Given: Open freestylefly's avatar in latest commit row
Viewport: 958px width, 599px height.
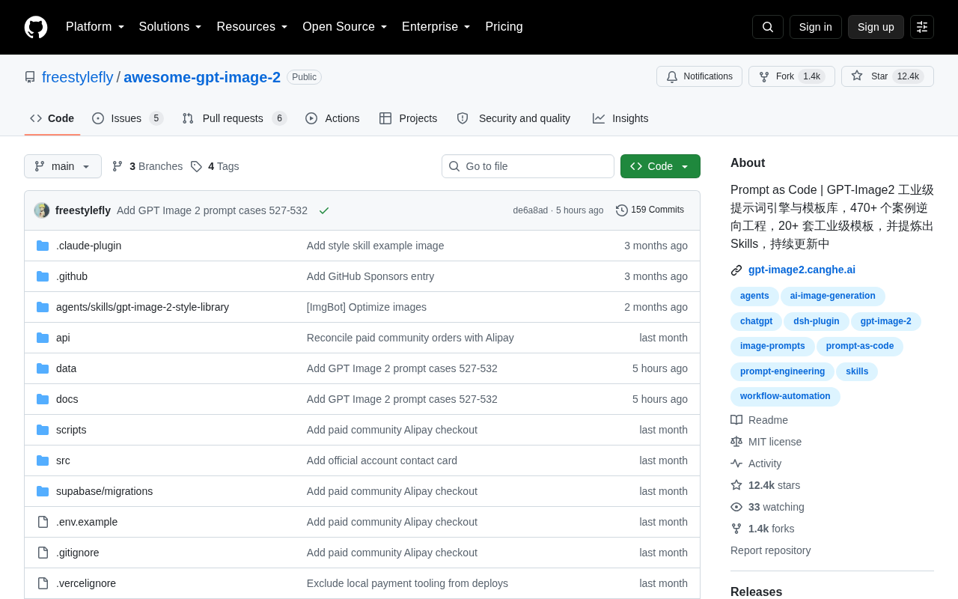Looking at the screenshot, I should (42, 210).
